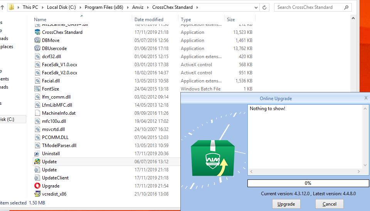Click '13,523 KB' size of CrossChex Standard
This screenshot has height=211, width=370.
coord(242,32)
